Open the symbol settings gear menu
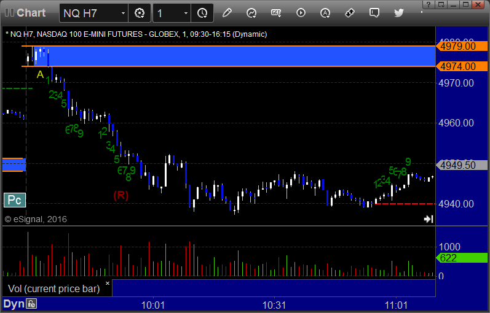 point(140,13)
